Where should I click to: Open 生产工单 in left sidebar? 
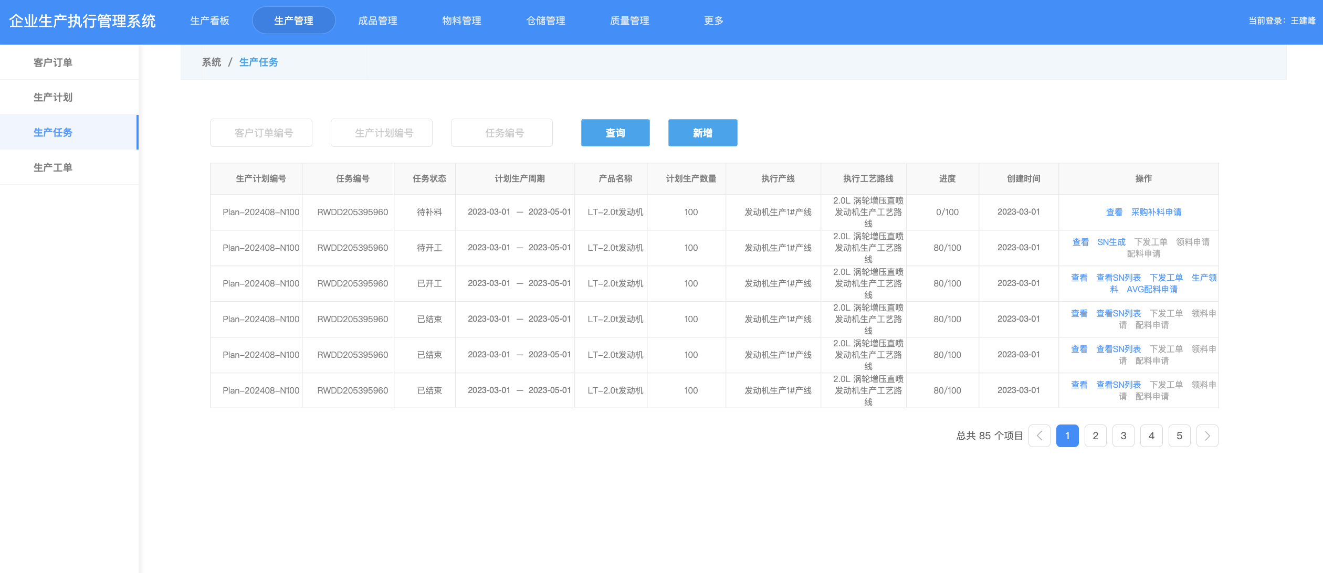pos(53,167)
